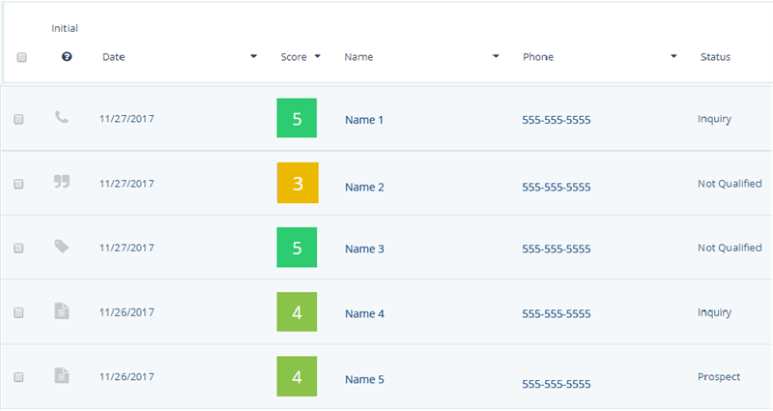773x411 pixels.
Task: Click the phone call icon for Name 1
Action: (x=62, y=117)
